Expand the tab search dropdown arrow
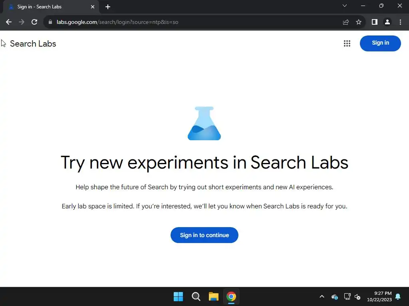This screenshot has width=409, height=306. tap(345, 6)
